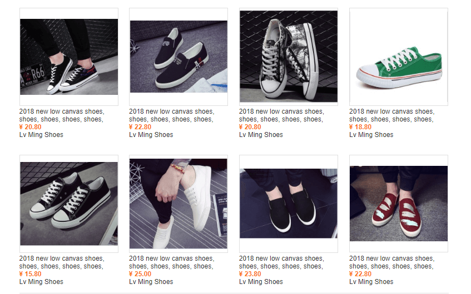Open Lv Ming Shoes store under ¥ 15.80
This screenshot has width=471, height=294.
tap(41, 282)
